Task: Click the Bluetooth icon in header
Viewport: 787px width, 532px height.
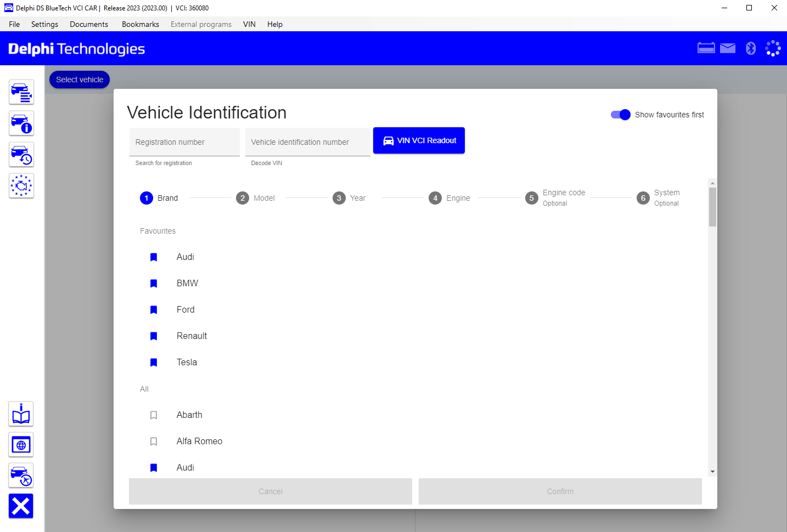Action: [x=751, y=48]
